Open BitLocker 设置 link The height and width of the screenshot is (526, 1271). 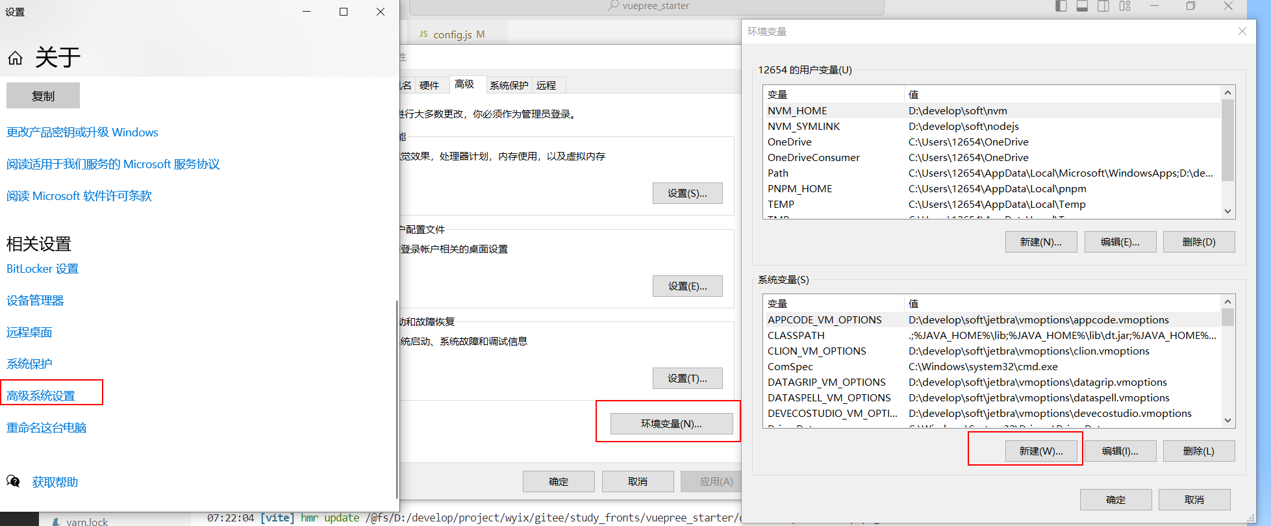click(x=42, y=269)
